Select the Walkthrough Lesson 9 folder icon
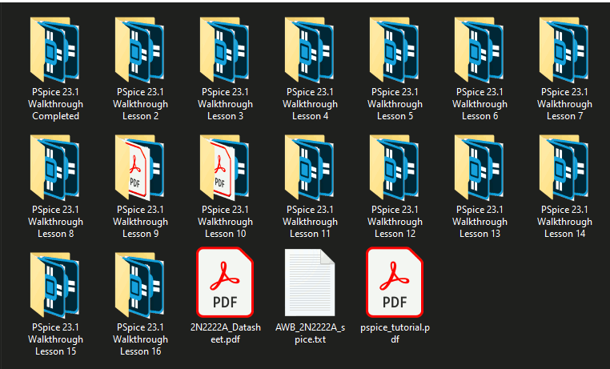Viewport: 610px width, 369px height. (139, 167)
